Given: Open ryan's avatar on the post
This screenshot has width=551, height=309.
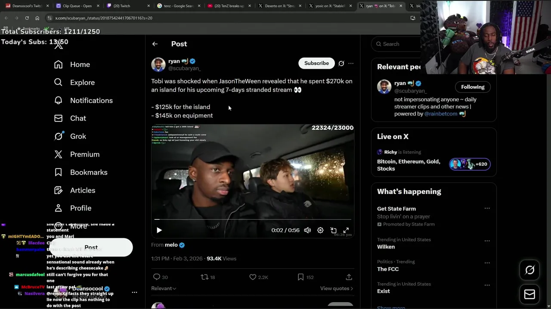Looking at the screenshot, I should tap(158, 65).
